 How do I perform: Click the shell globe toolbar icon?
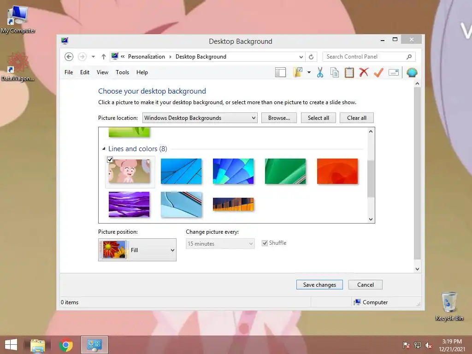(x=412, y=72)
